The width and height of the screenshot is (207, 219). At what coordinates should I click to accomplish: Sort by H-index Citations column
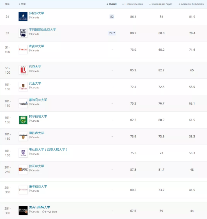(x=132, y=4)
